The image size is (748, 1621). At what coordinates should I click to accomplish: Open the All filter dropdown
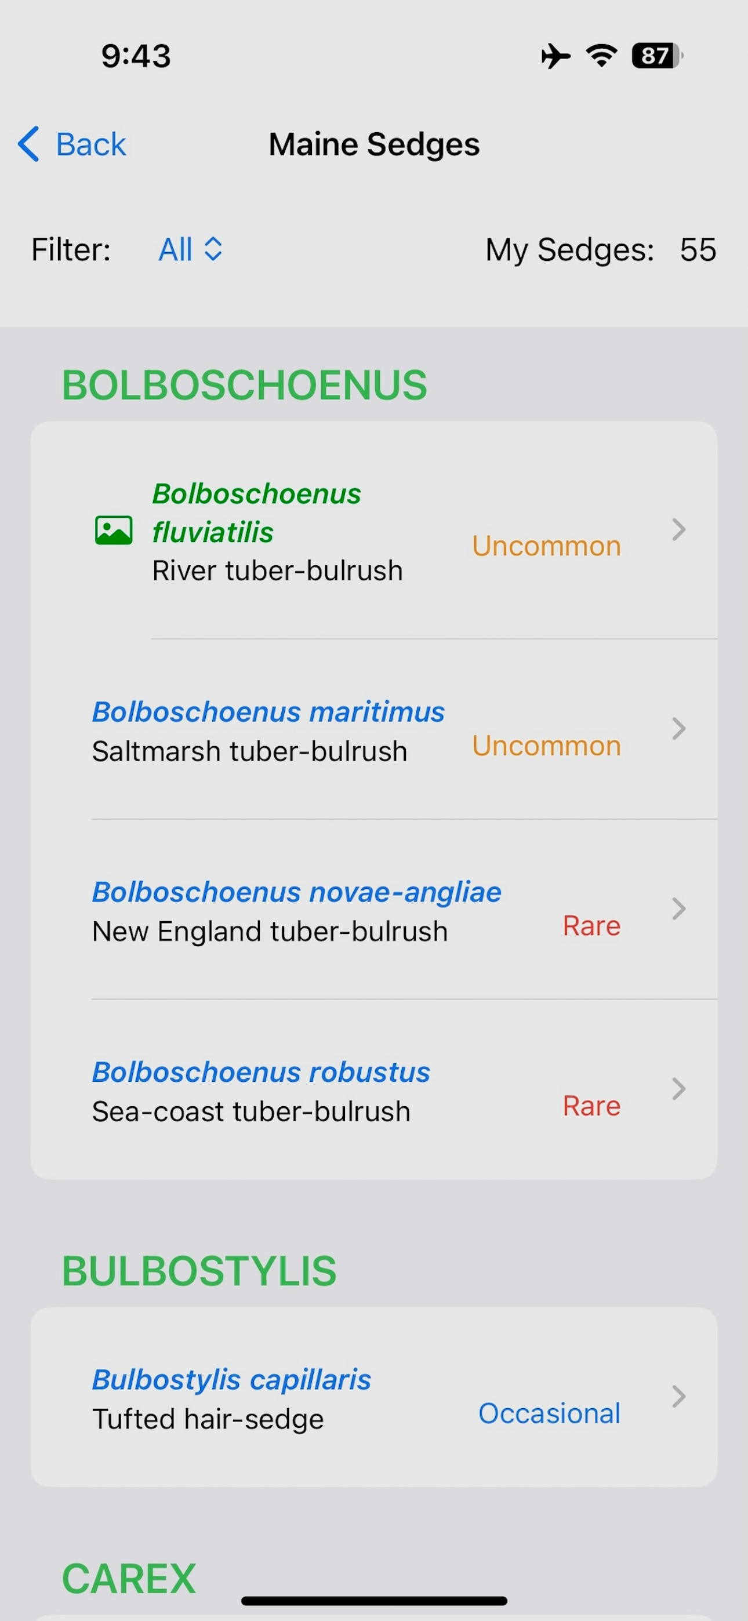pyautogui.click(x=190, y=249)
